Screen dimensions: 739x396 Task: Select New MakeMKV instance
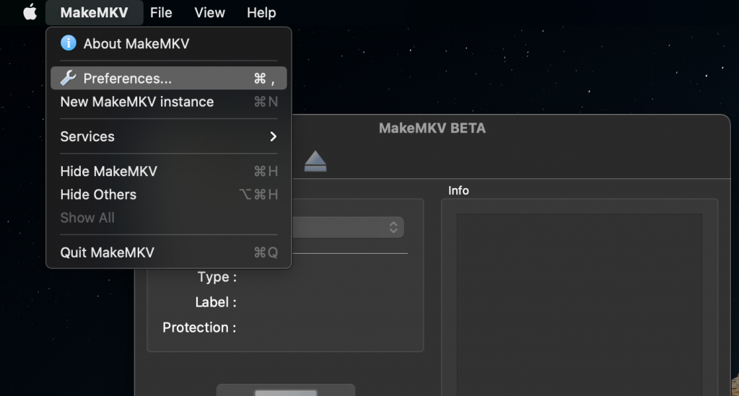[x=169, y=102]
